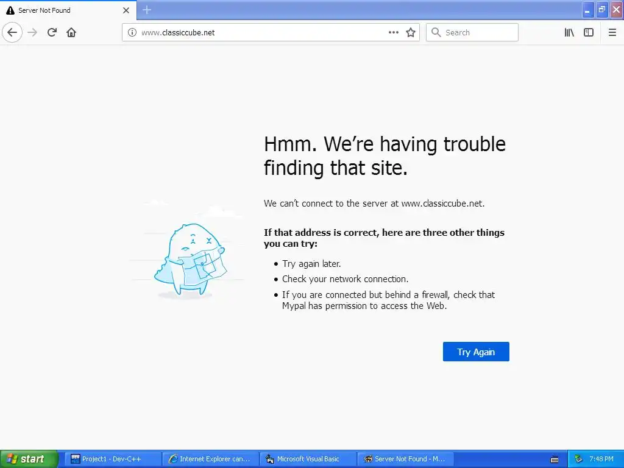
Task: Open page actions three-dot menu
Action: pyautogui.click(x=393, y=32)
